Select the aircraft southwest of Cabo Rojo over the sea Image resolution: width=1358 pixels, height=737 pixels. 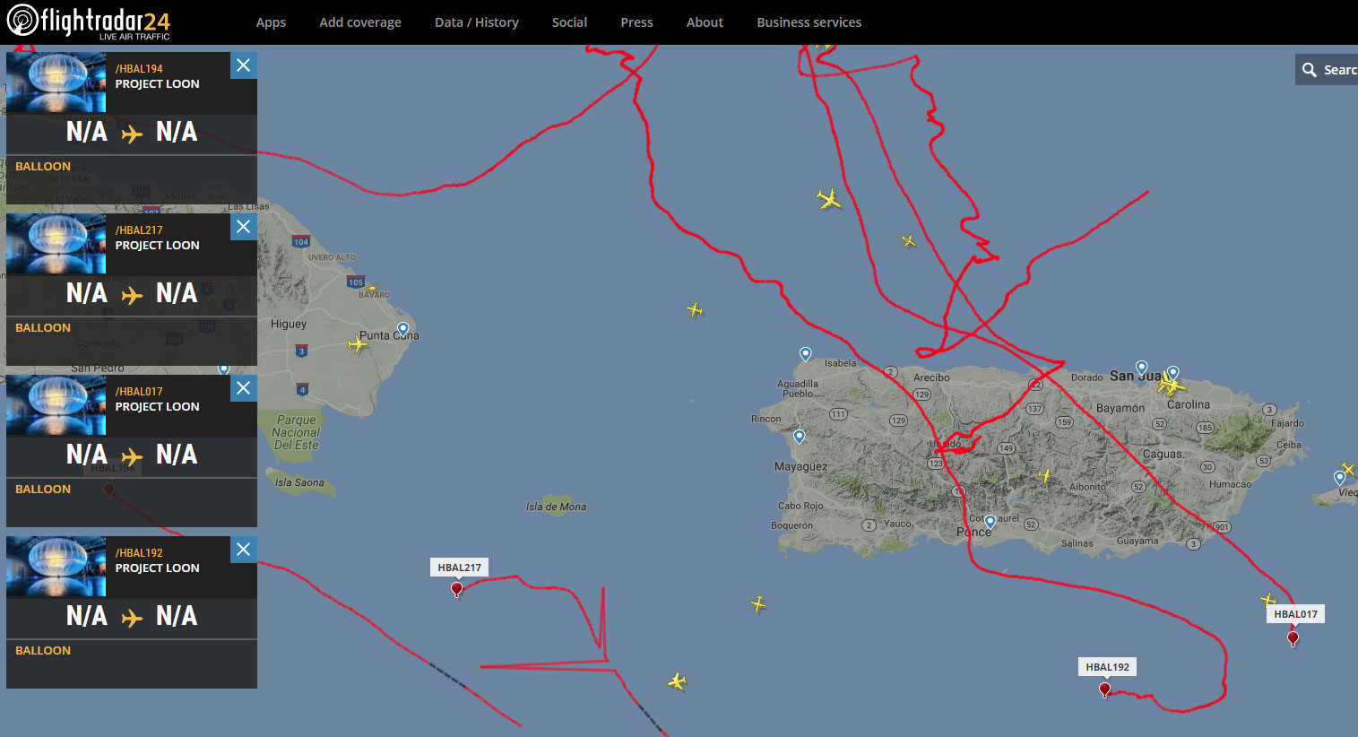point(758,603)
